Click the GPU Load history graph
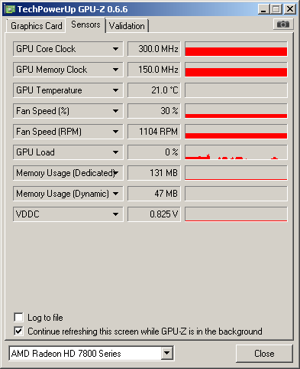Image resolution: width=300 pixels, height=369 pixels. pyautogui.click(x=236, y=152)
